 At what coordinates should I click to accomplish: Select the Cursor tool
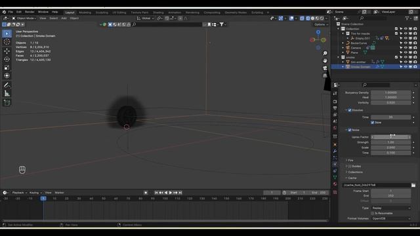(7, 42)
